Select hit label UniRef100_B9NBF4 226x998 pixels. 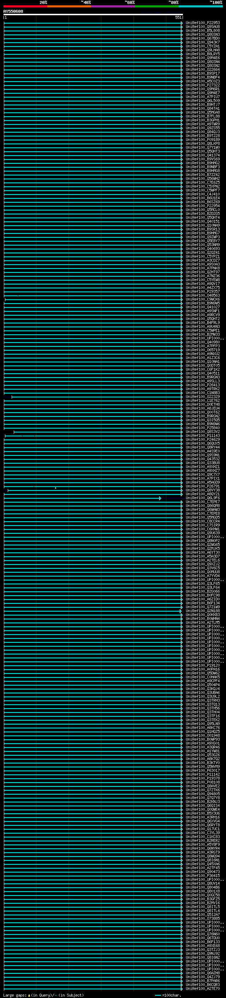(x=202, y=78)
